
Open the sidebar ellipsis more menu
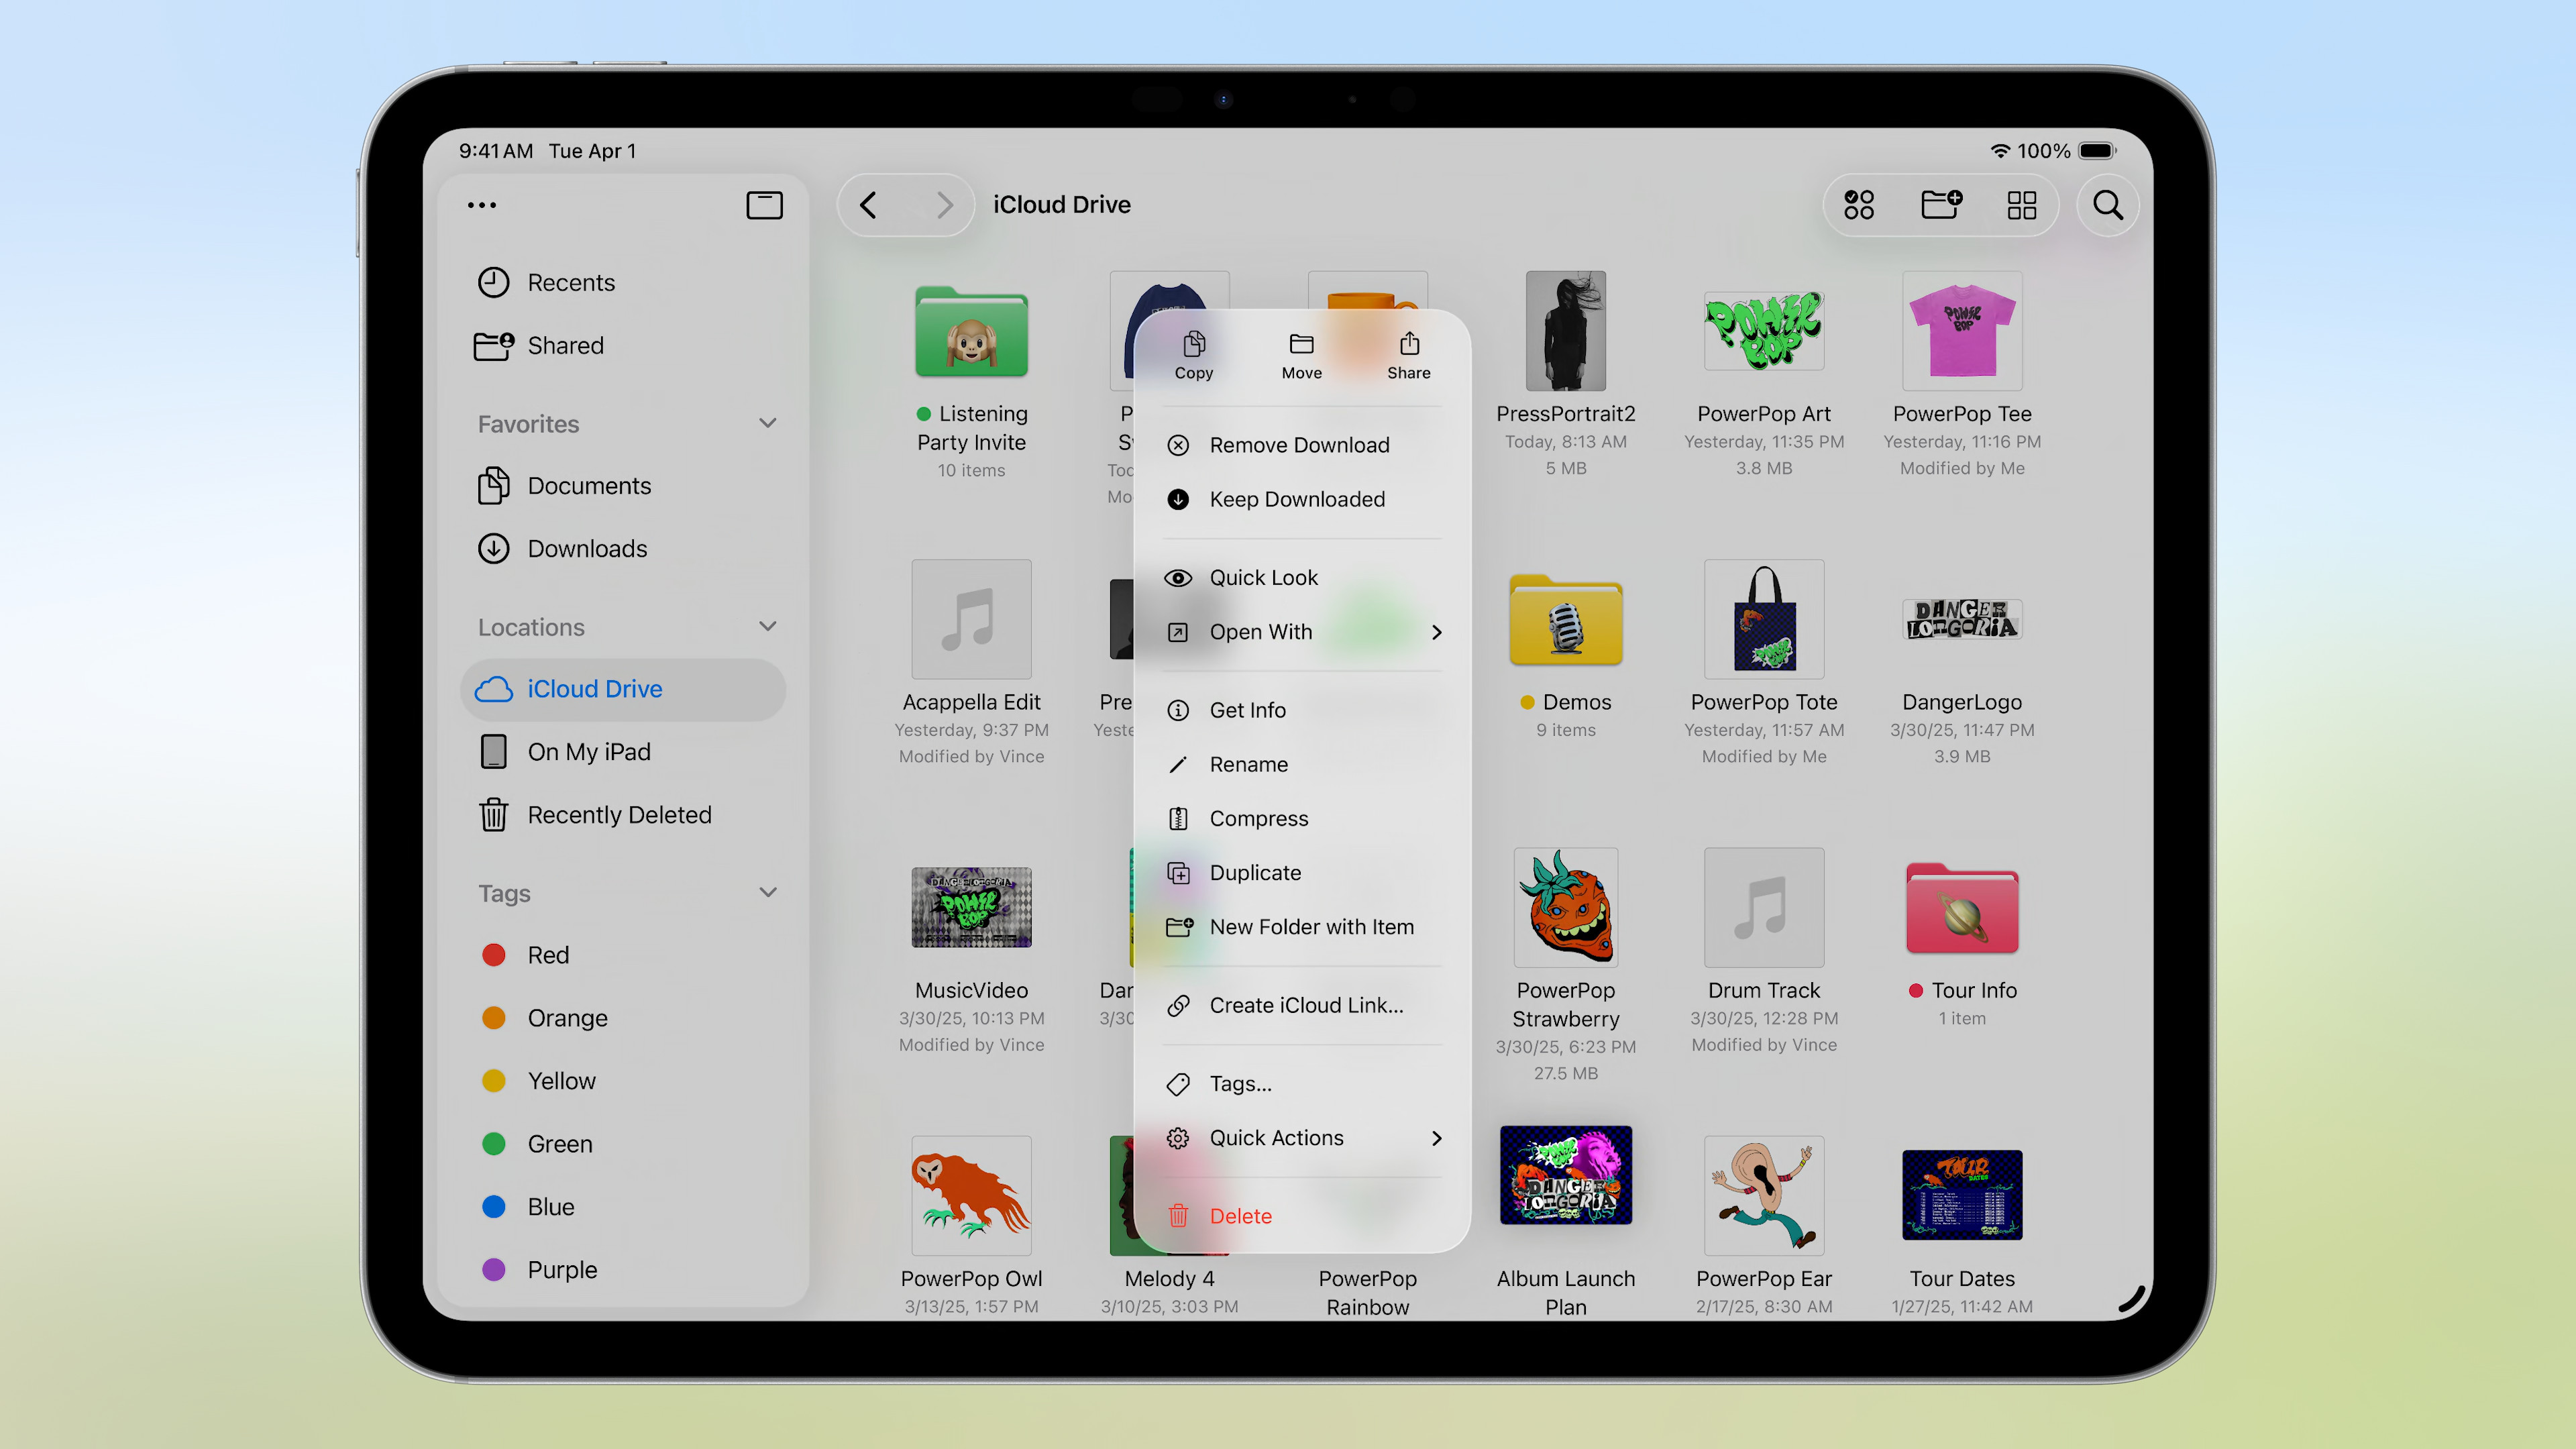pyautogui.click(x=481, y=205)
